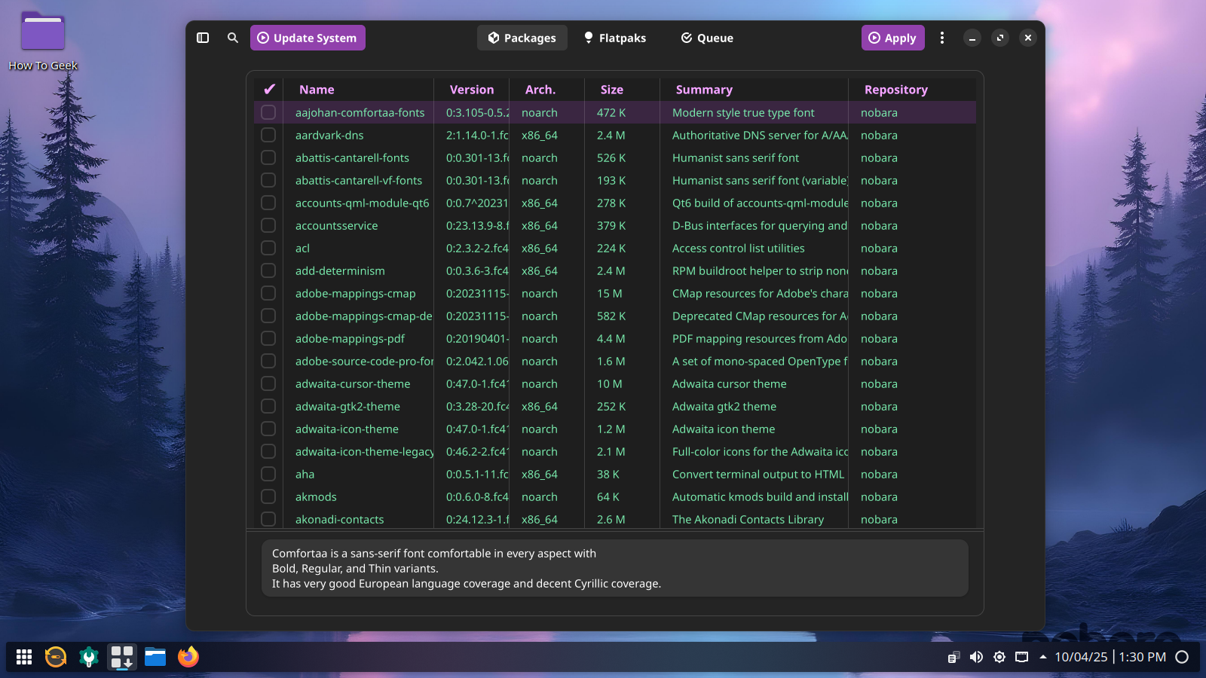Click the display/screen tray icon
The width and height of the screenshot is (1206, 678).
[1022, 657]
